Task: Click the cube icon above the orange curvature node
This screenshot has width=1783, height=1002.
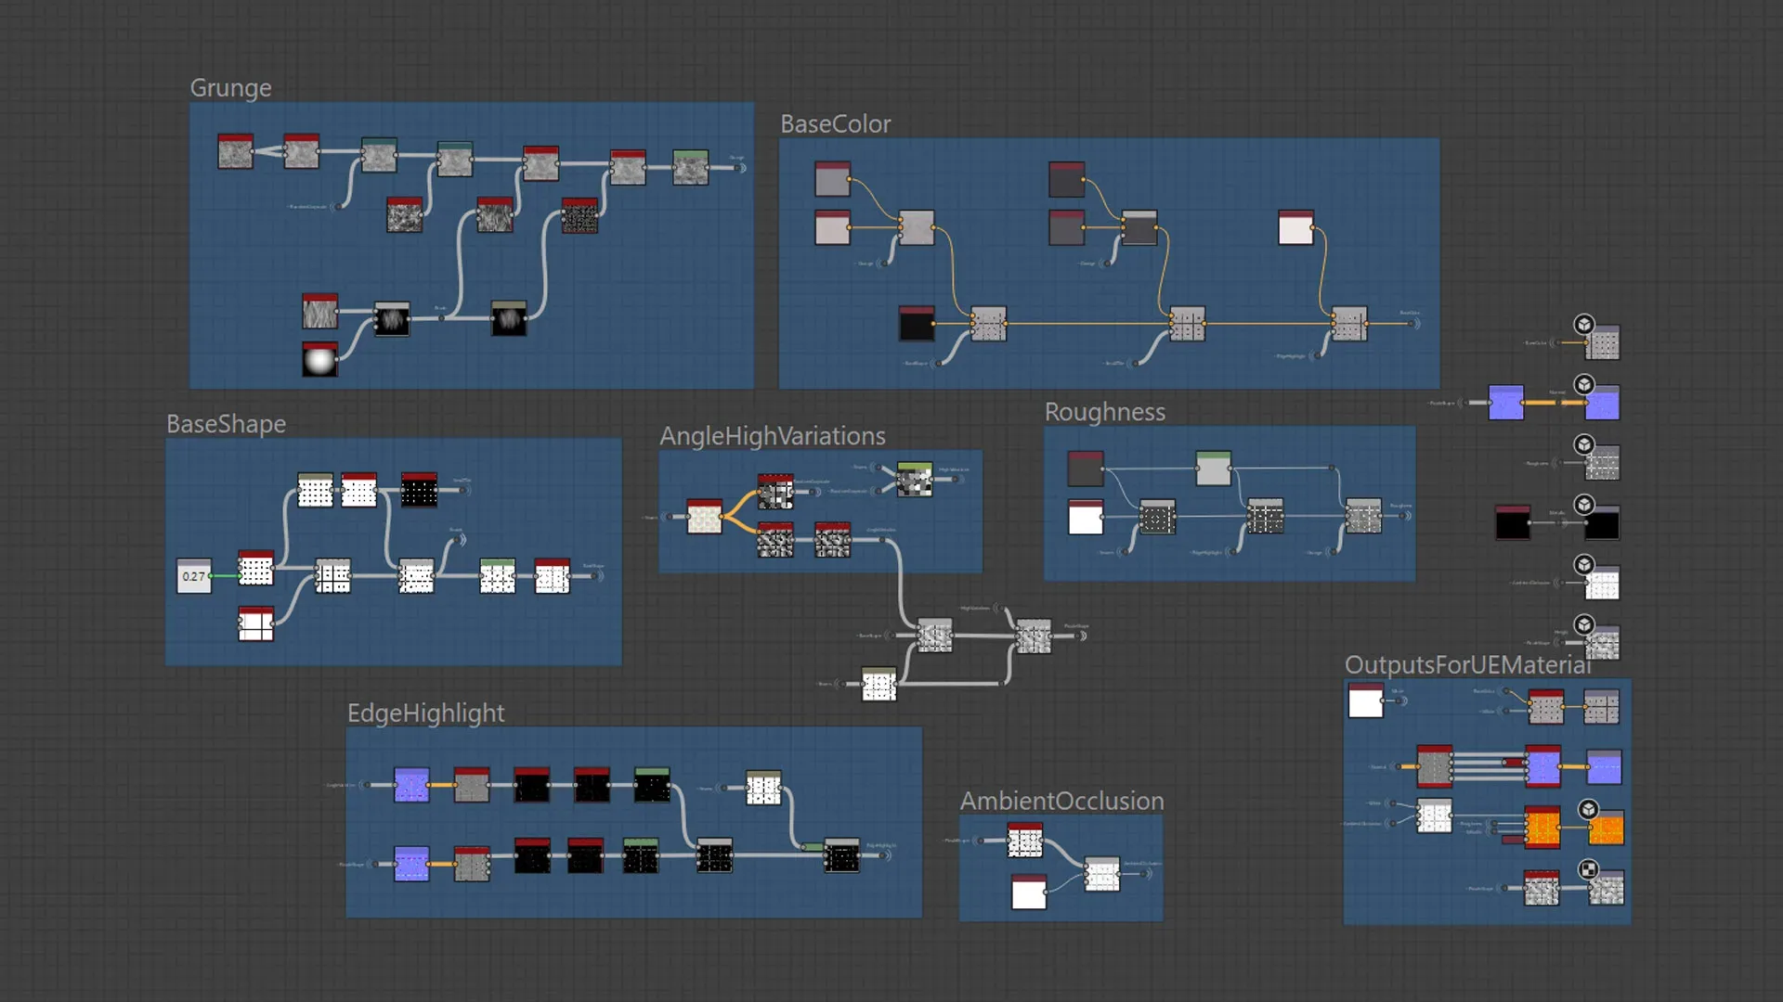Action: point(1588,811)
